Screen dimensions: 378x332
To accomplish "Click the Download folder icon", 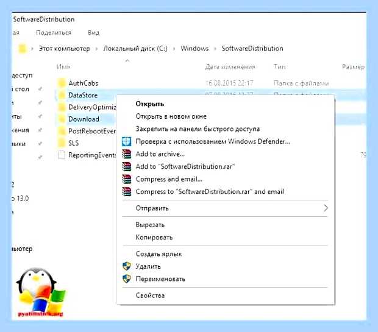I will click(x=62, y=119).
